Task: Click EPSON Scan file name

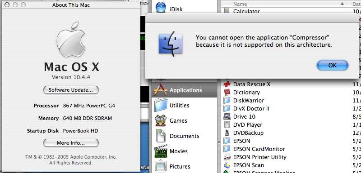Action: pyautogui.click(x=249, y=165)
